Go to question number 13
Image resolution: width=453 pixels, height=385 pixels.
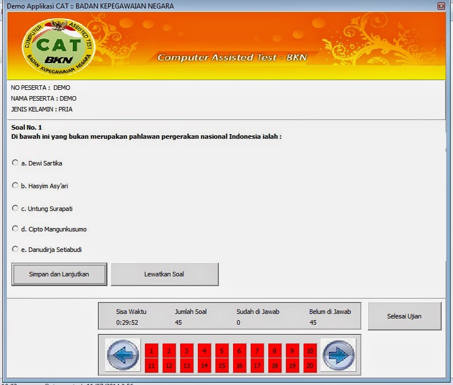[186, 365]
